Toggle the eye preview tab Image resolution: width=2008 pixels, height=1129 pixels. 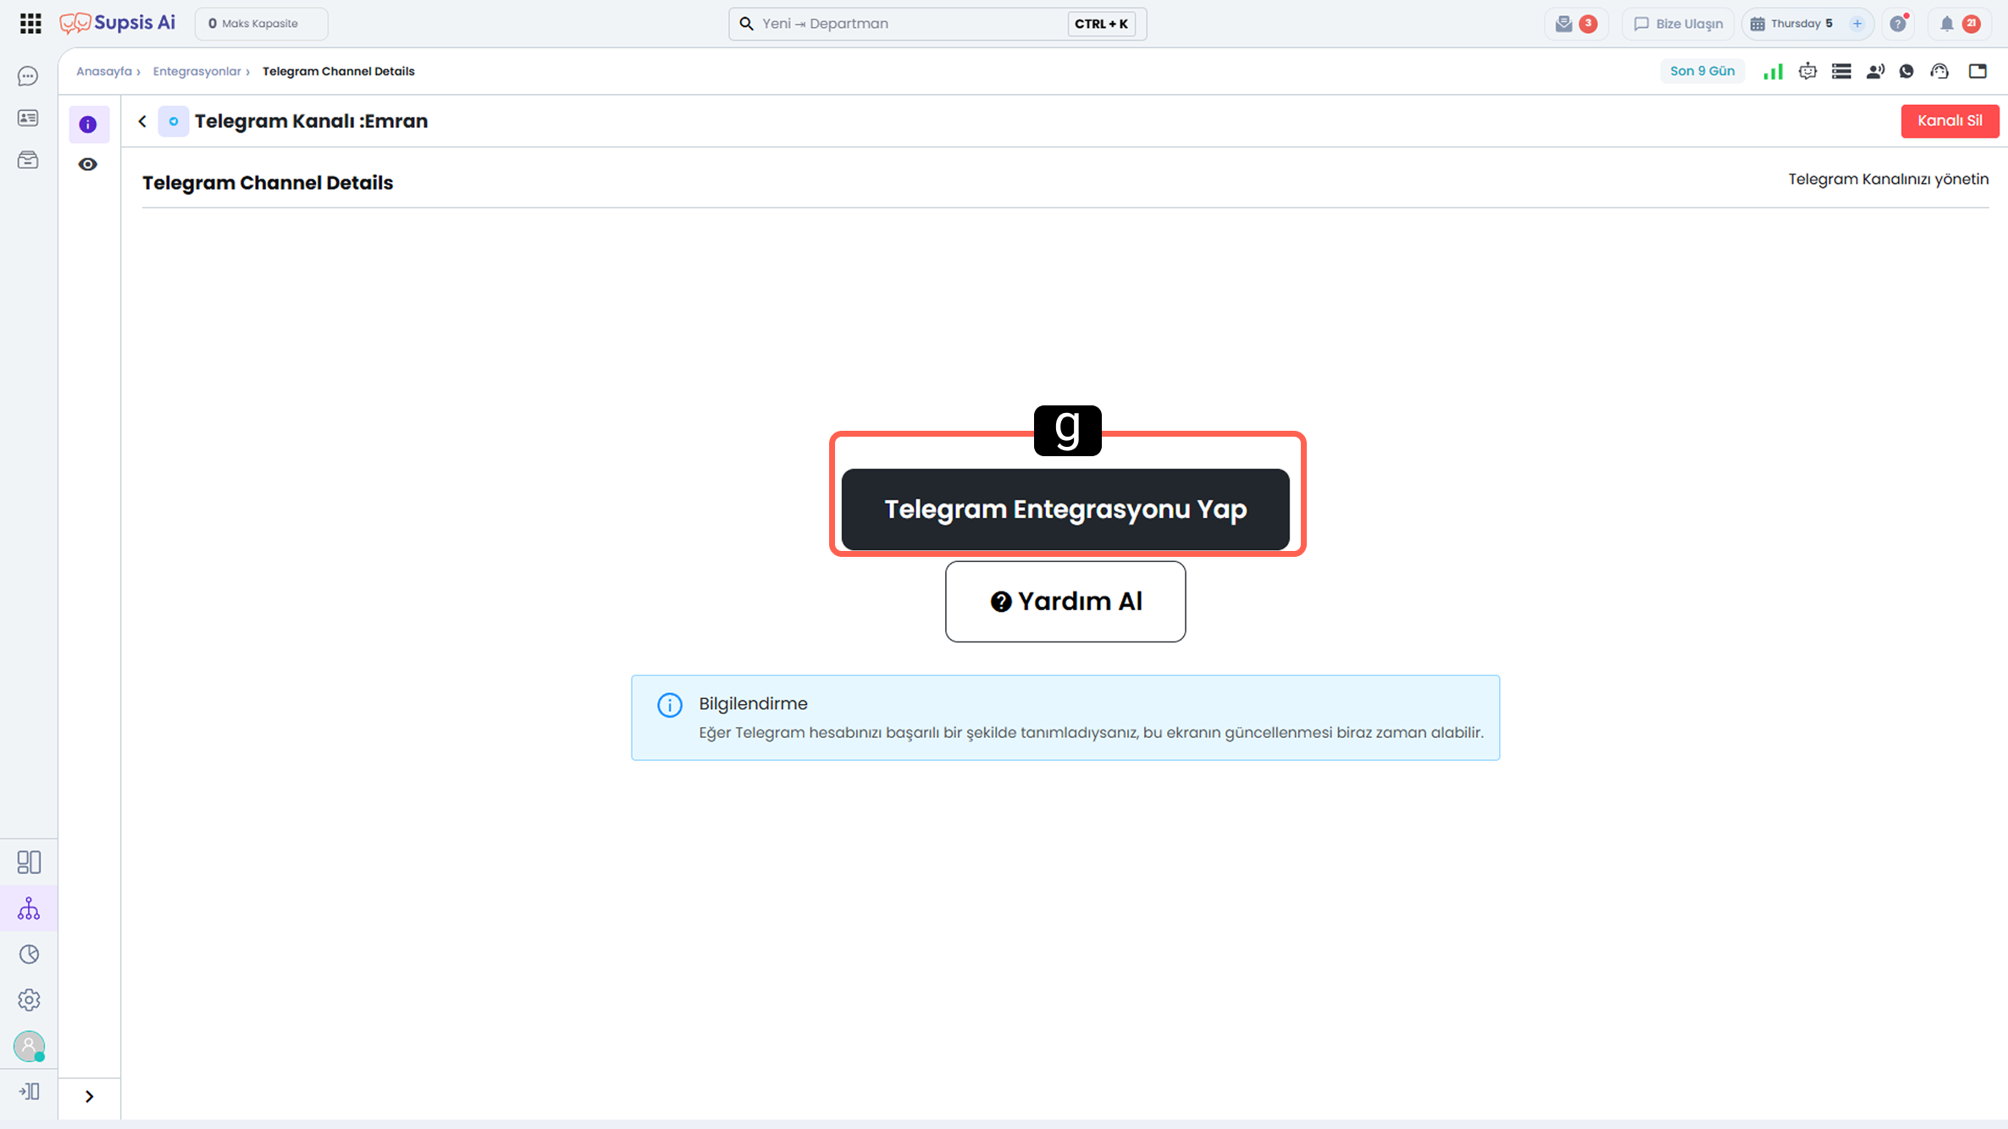88,164
